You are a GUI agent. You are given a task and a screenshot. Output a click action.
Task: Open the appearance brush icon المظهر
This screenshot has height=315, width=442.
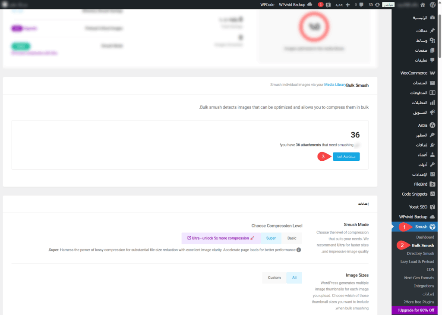[433, 135]
